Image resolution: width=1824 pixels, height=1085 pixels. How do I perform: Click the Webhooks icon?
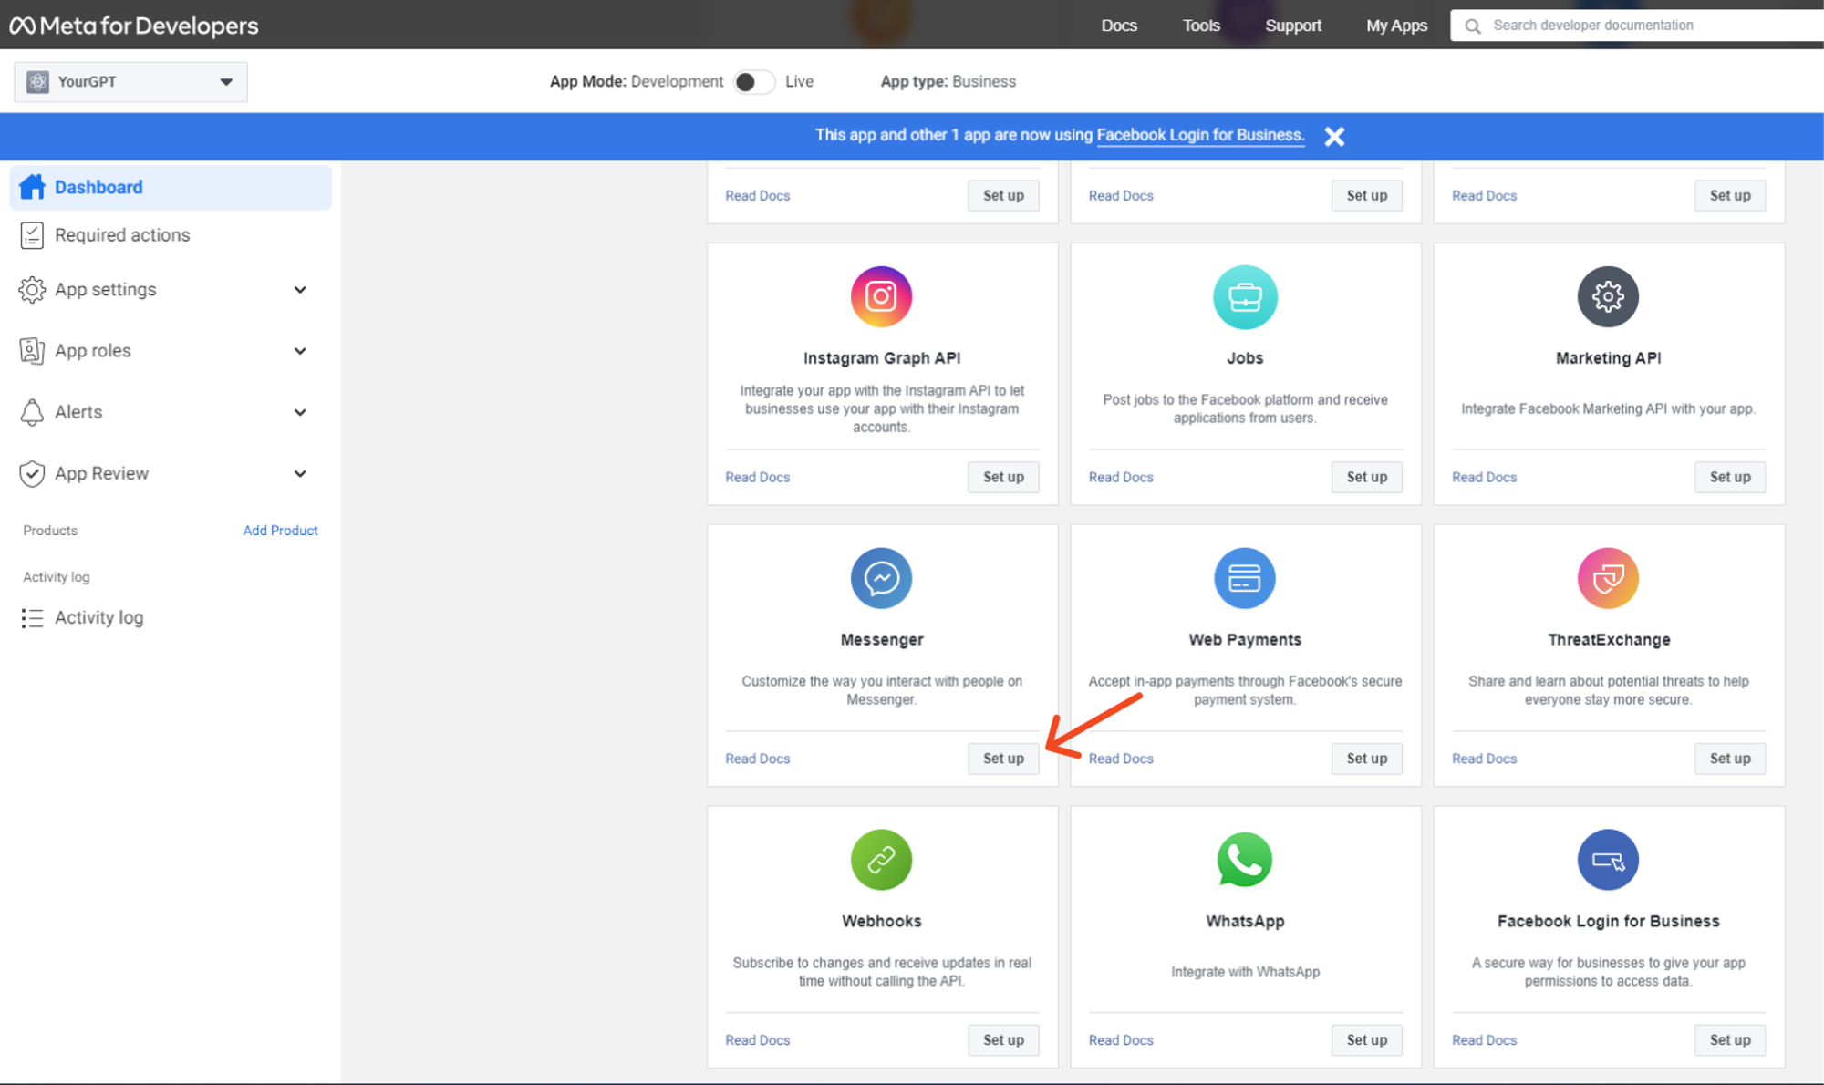882,859
